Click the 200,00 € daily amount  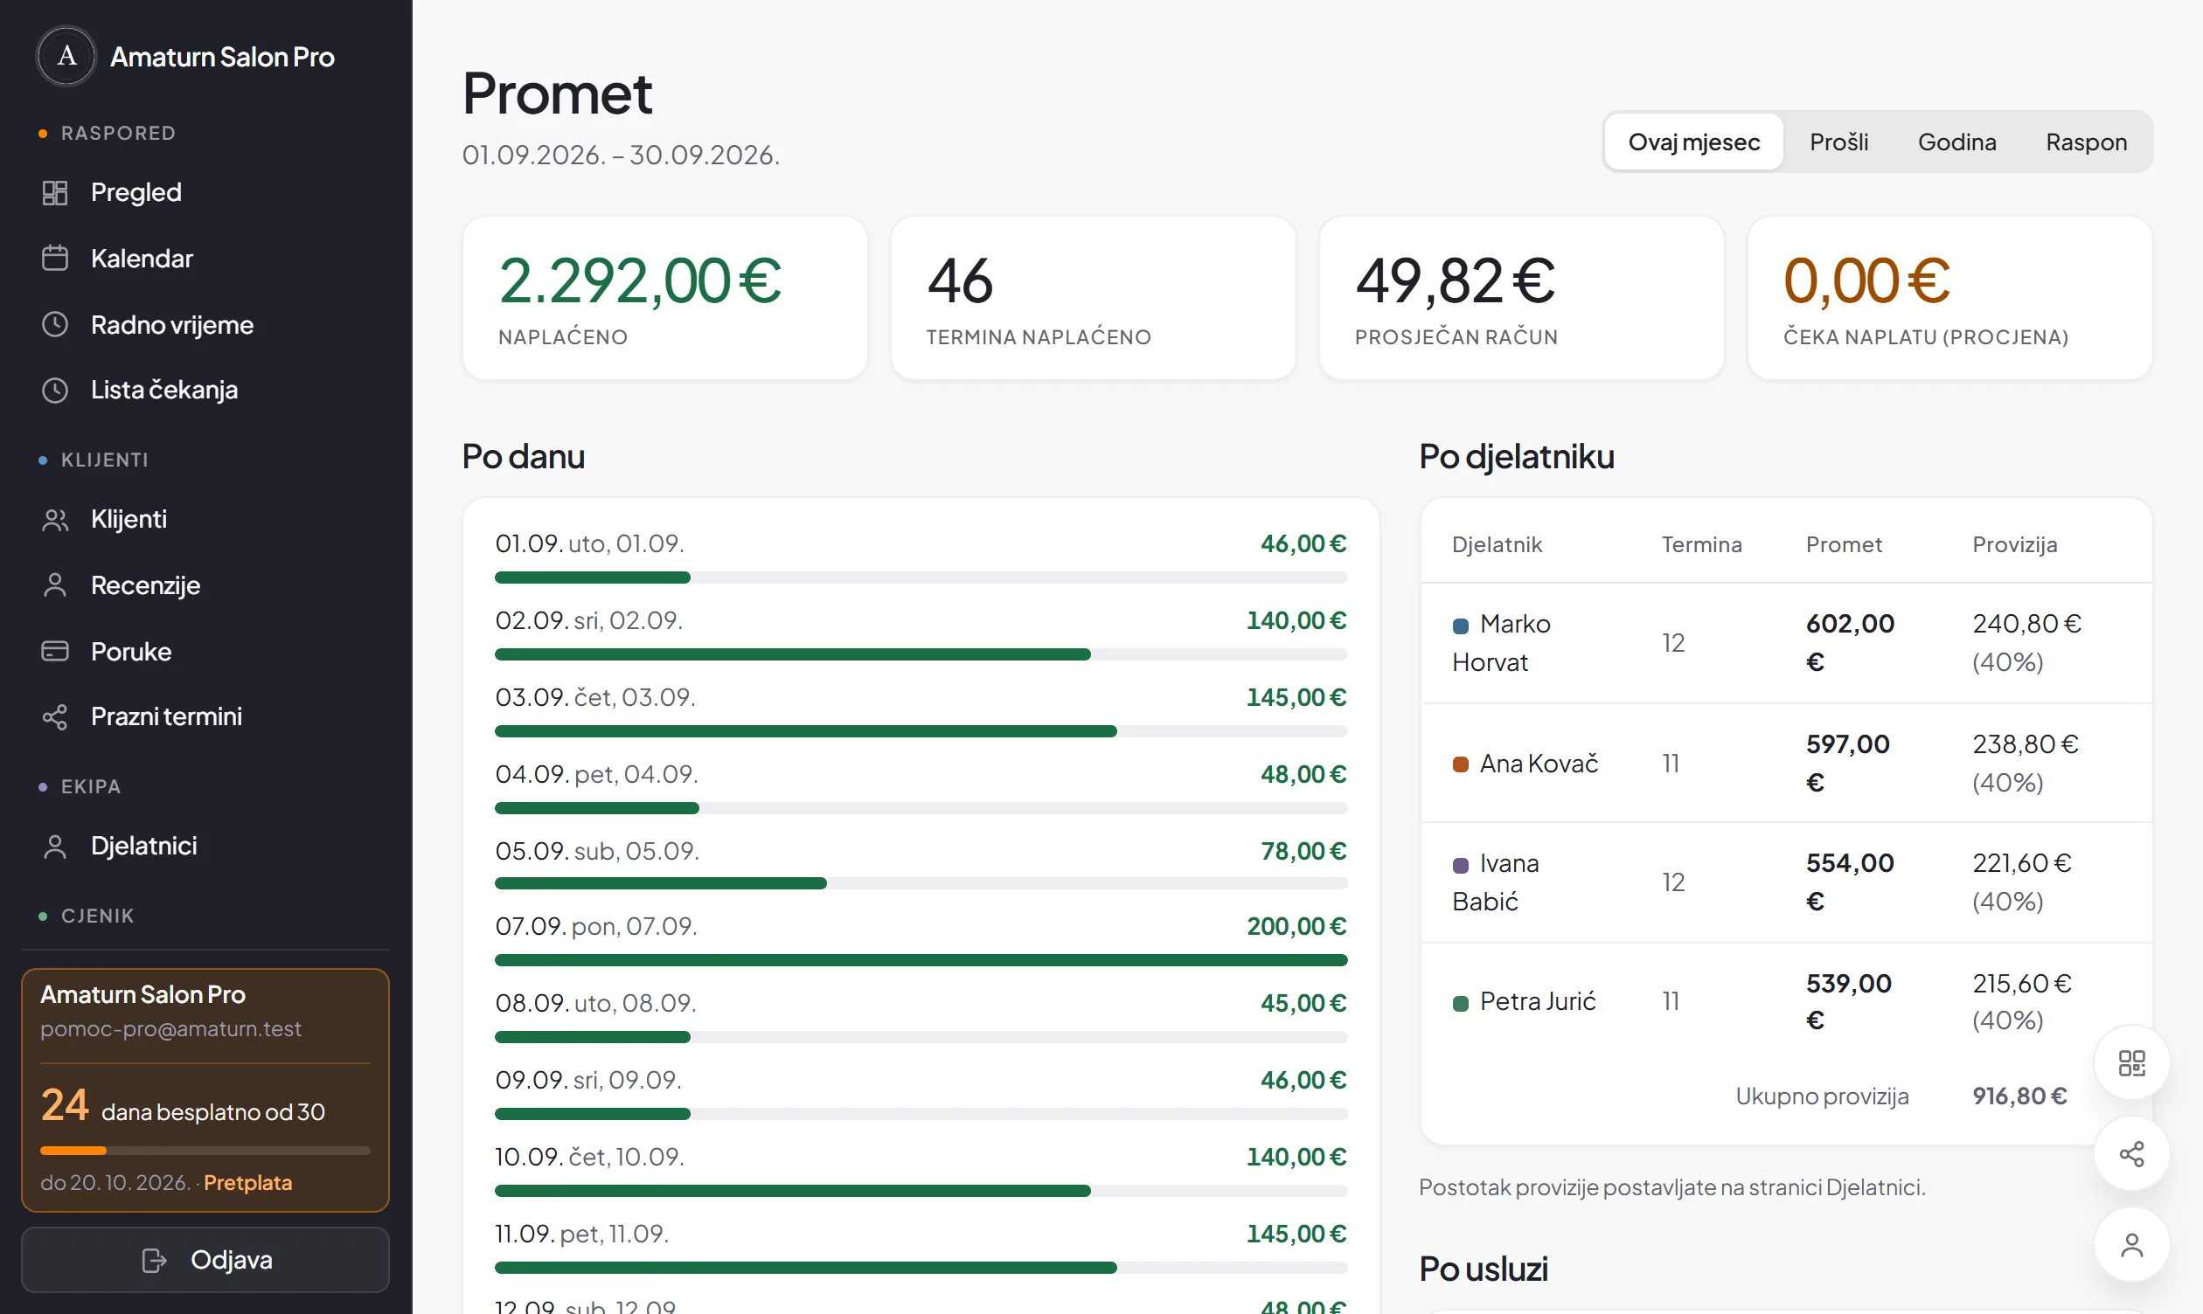point(1296,926)
